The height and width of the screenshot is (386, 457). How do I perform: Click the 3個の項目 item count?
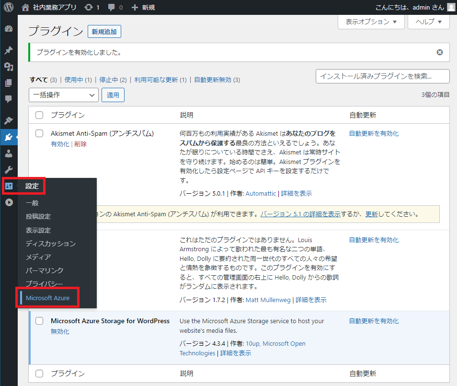[x=435, y=95]
